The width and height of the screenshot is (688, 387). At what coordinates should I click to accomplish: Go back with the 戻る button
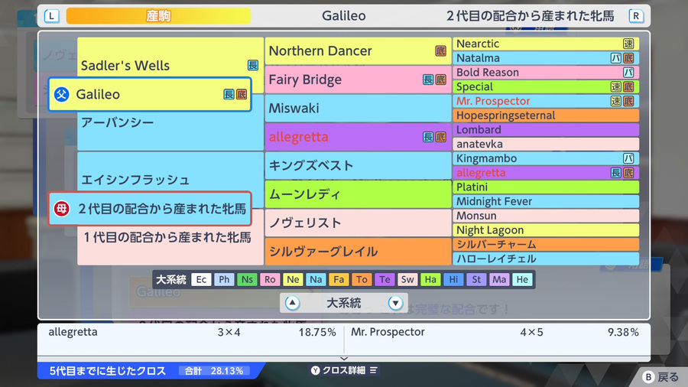[660, 377]
